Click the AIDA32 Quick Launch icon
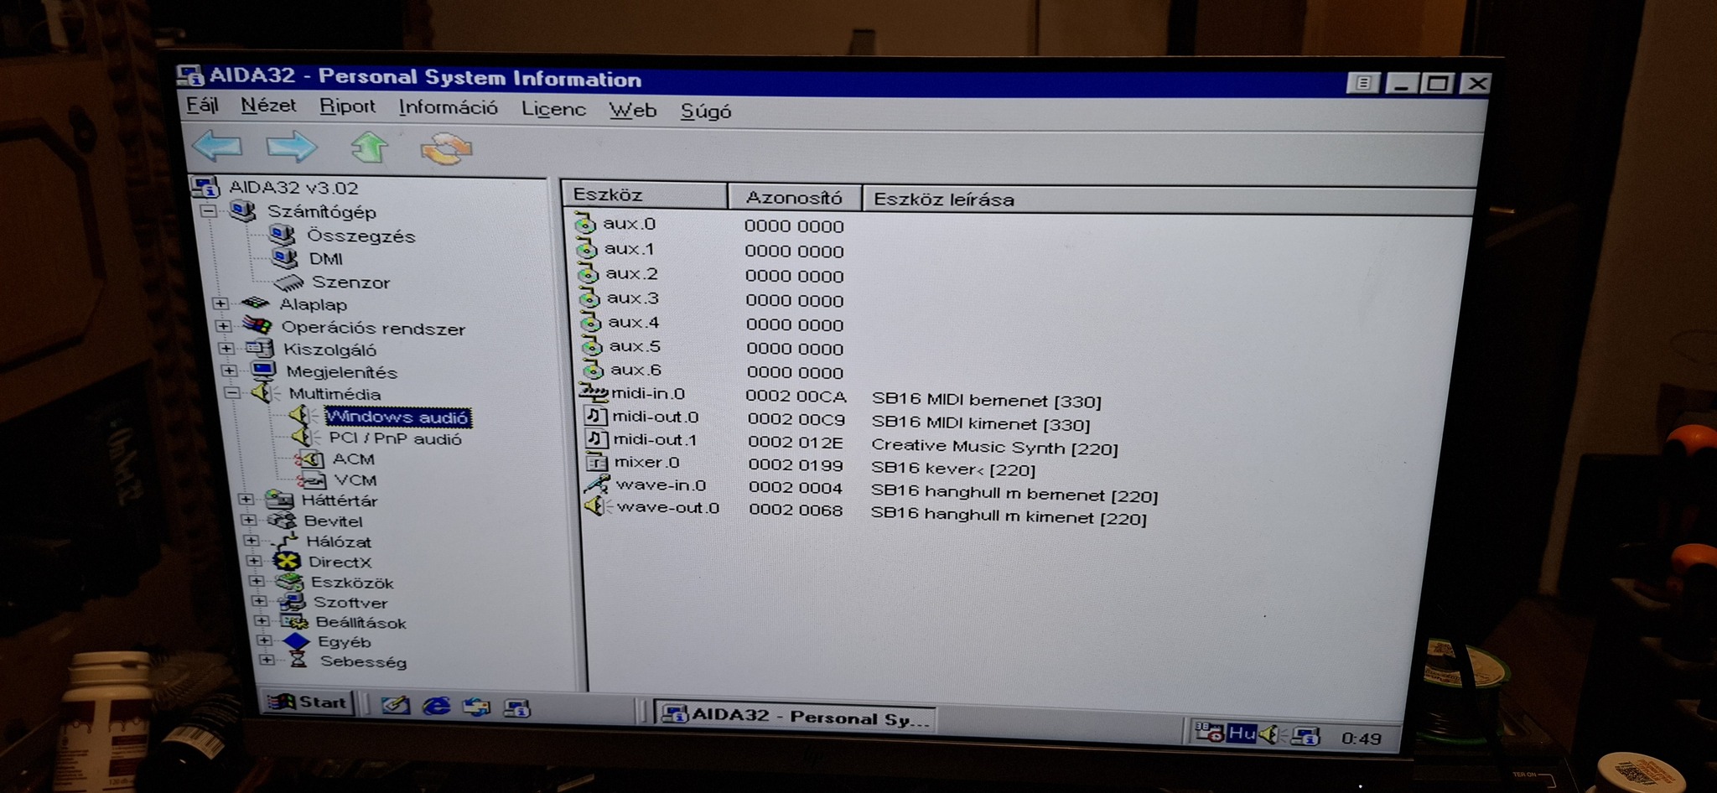 (517, 708)
